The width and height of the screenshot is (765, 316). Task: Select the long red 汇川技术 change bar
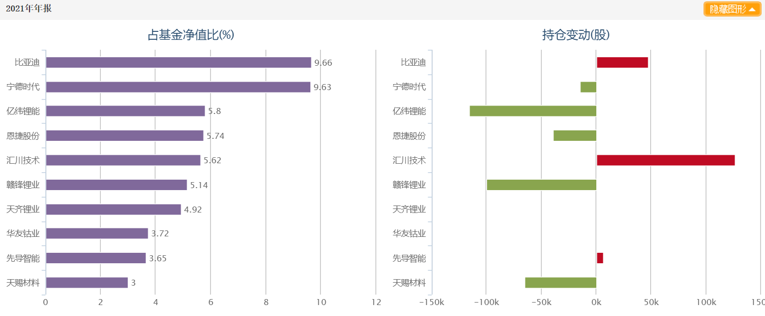[x=666, y=160]
